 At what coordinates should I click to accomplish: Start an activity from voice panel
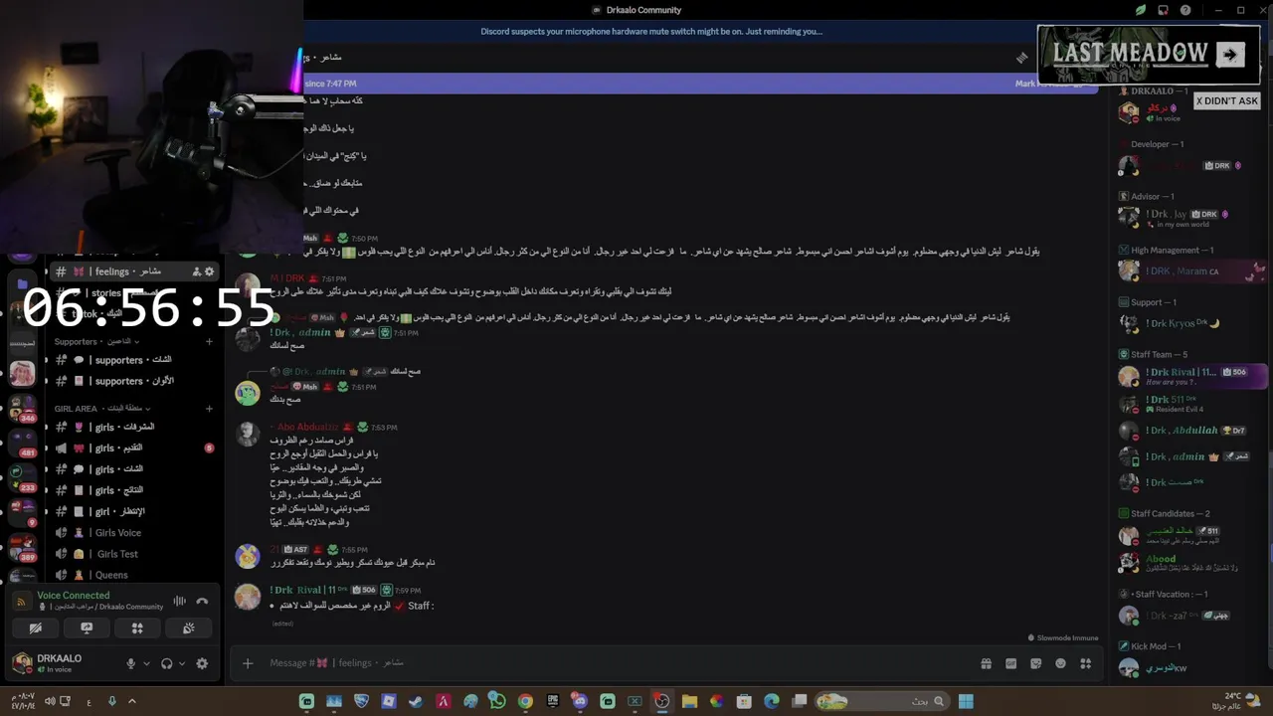pyautogui.click(x=137, y=627)
